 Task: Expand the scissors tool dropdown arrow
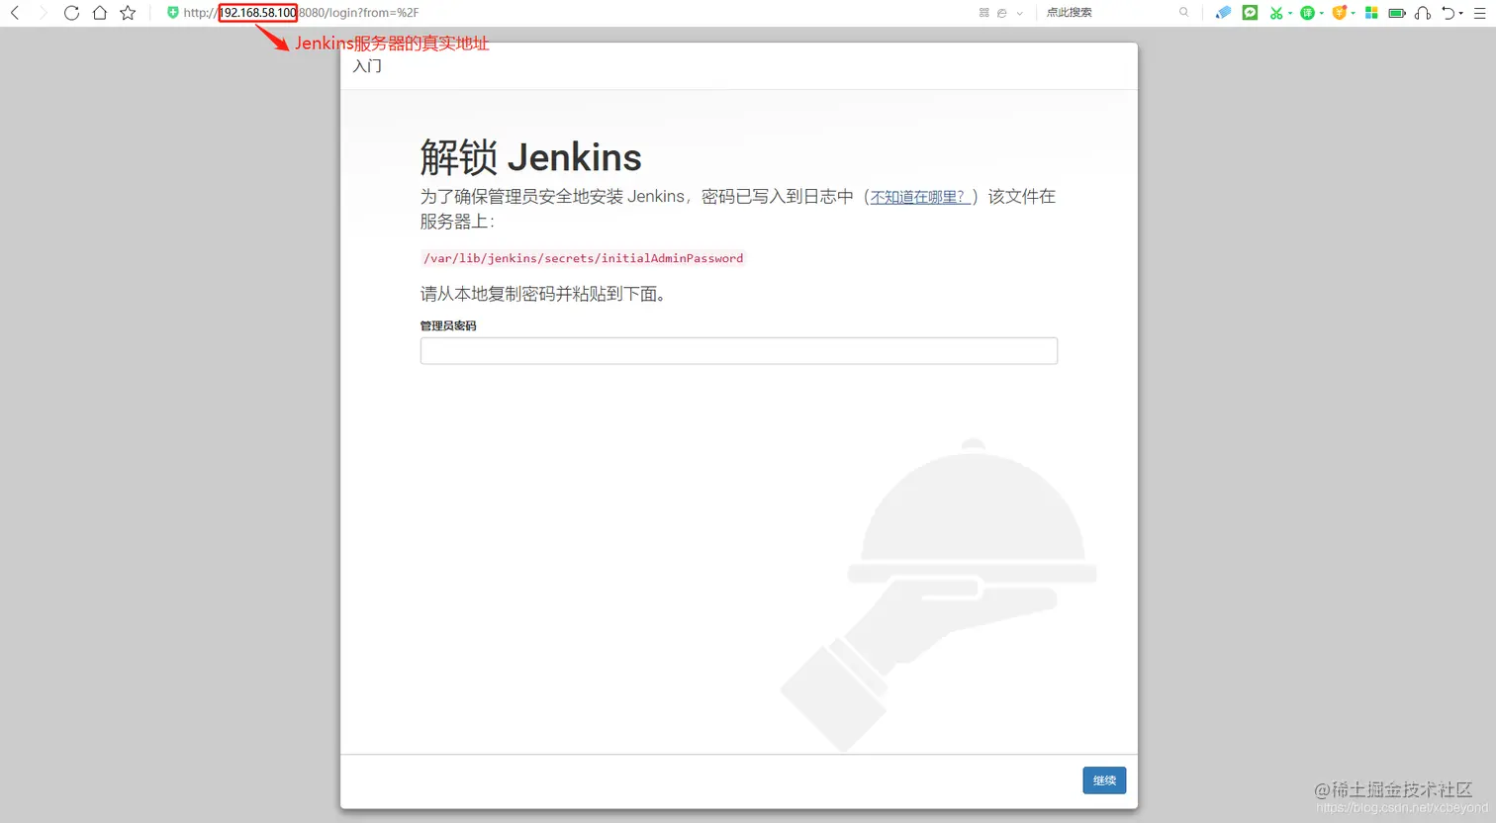point(1289,13)
